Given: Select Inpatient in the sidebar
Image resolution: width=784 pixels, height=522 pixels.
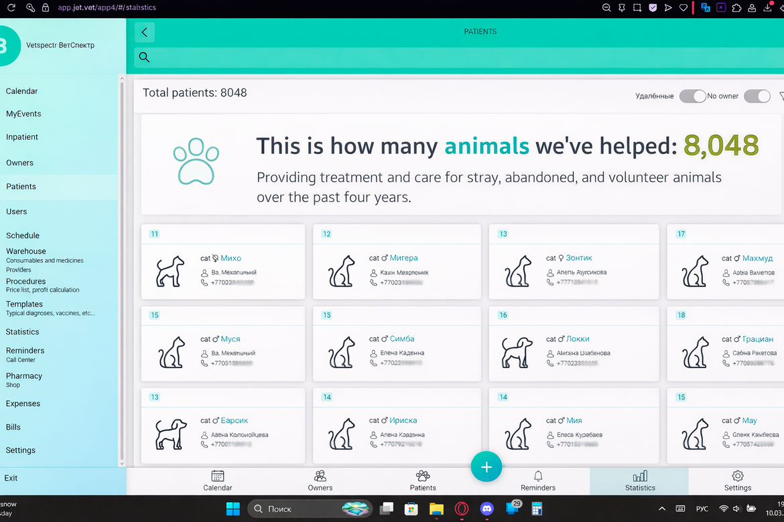Looking at the screenshot, I should pyautogui.click(x=22, y=137).
